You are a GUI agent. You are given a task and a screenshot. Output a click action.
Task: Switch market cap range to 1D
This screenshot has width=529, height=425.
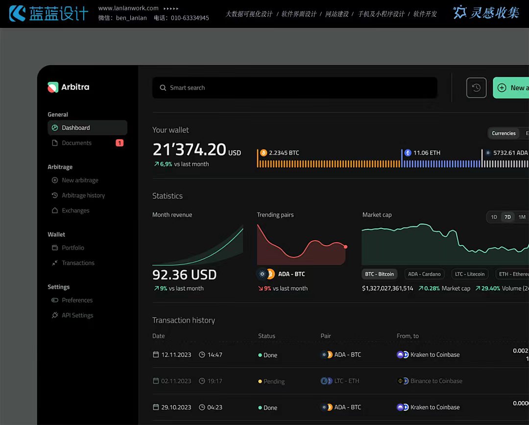point(494,217)
